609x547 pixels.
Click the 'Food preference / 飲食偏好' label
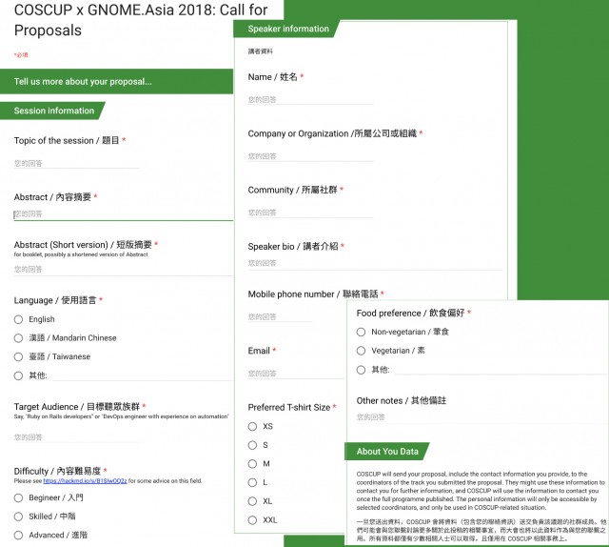[x=410, y=314]
